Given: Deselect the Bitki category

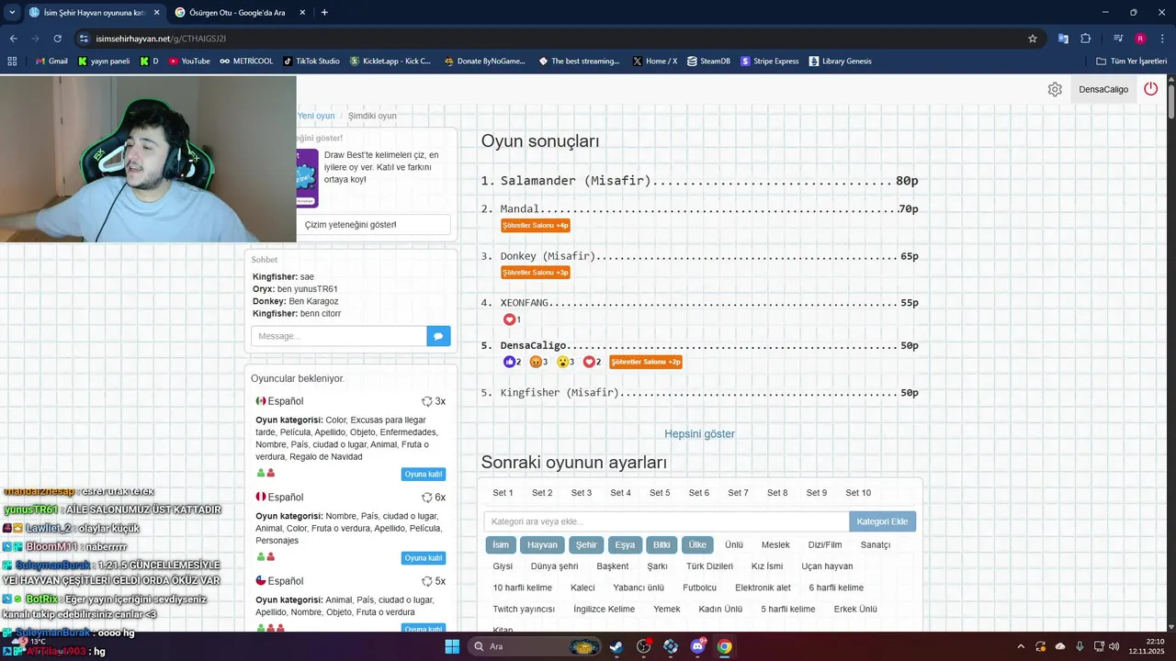Looking at the screenshot, I should point(661,544).
